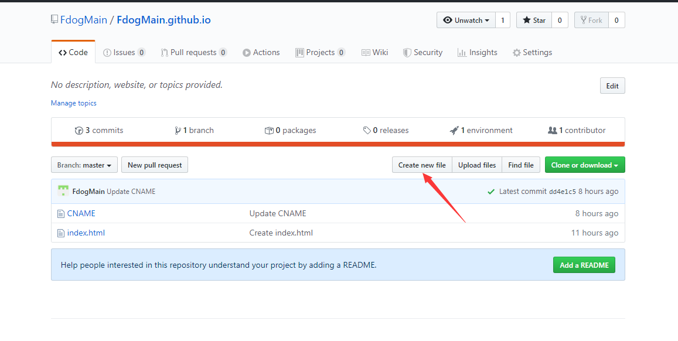Click the Fork button
This screenshot has height=341, width=678.
click(x=591, y=20)
